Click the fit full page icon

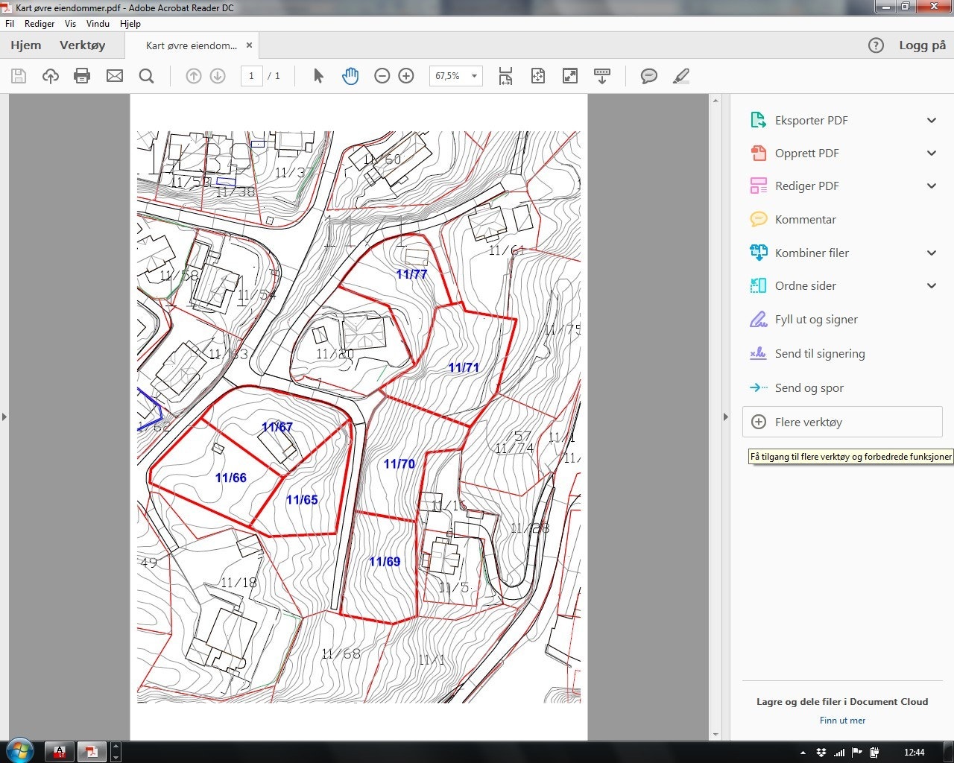(538, 76)
